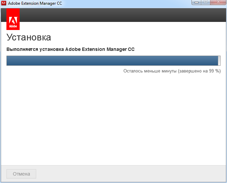The width and height of the screenshot is (227, 183).
Task: Close the installer window
Action: click(218, 2)
